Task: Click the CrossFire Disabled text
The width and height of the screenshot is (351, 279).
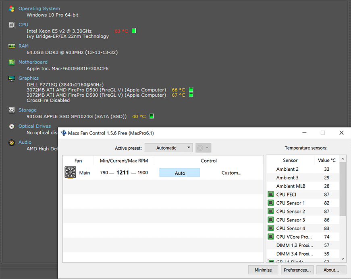Action: (x=48, y=100)
